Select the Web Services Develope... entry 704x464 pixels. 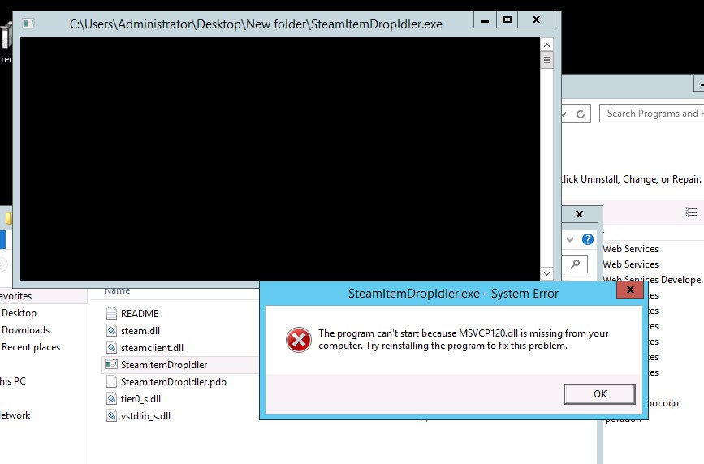653,280
